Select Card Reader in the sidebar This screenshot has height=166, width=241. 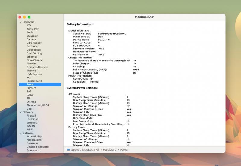point(34,43)
